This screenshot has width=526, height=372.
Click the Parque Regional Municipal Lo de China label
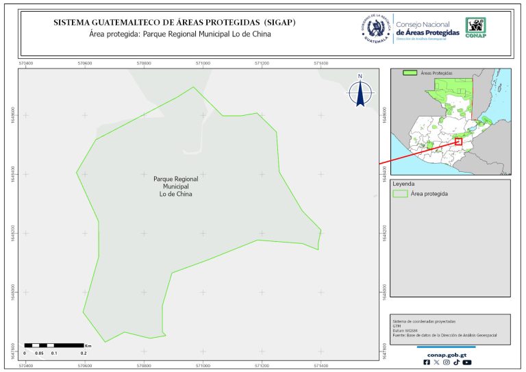[x=173, y=186]
